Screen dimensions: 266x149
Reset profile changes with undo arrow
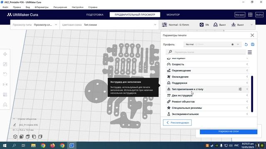pos(246,44)
